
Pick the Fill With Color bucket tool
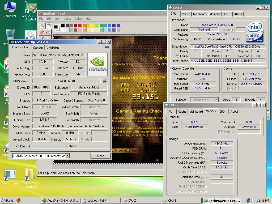click(x=49, y=32)
